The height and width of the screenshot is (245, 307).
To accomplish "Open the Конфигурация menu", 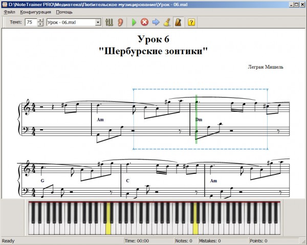I will tap(36, 11).
